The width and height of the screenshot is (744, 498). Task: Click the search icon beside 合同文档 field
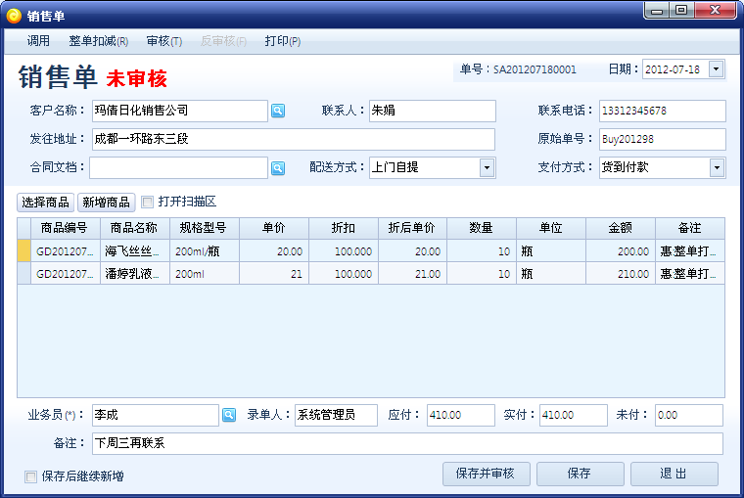click(x=278, y=168)
